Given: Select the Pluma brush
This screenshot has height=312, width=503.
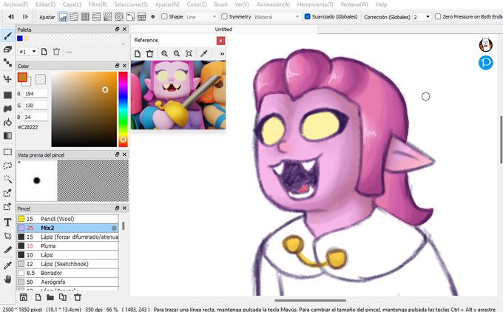Looking at the screenshot, I should (x=68, y=246).
